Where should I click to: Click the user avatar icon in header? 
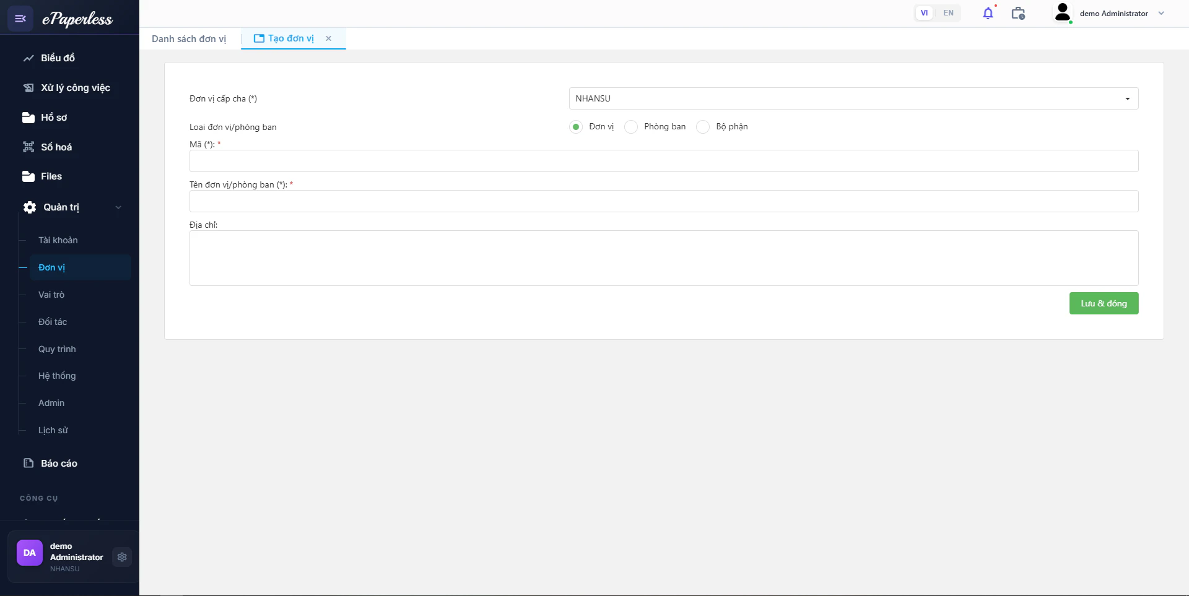(1063, 12)
